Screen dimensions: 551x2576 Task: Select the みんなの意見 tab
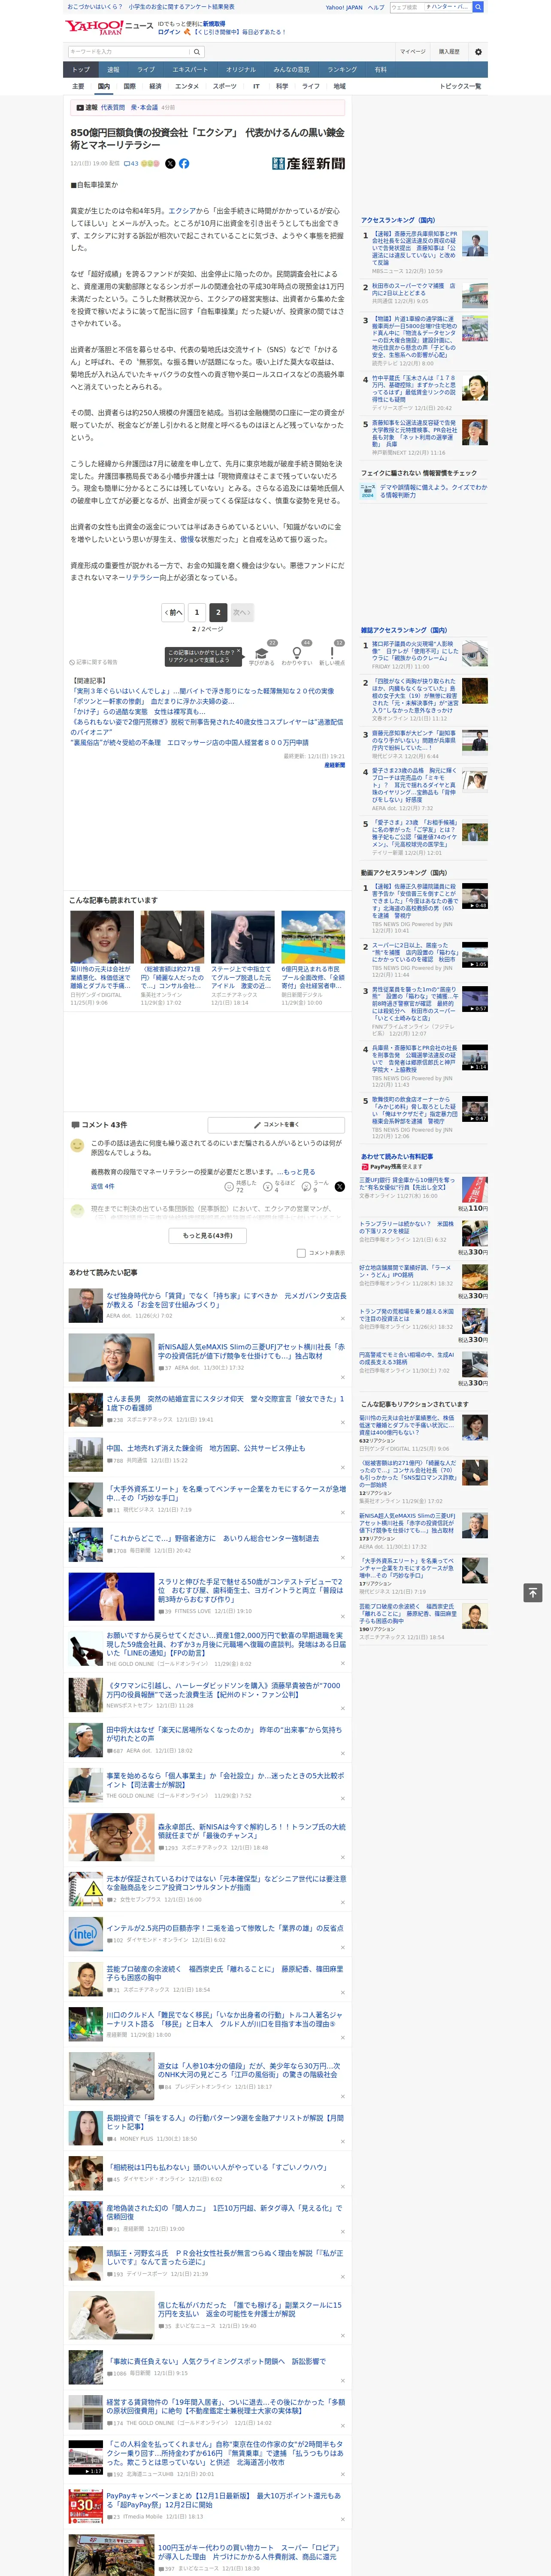292,70
